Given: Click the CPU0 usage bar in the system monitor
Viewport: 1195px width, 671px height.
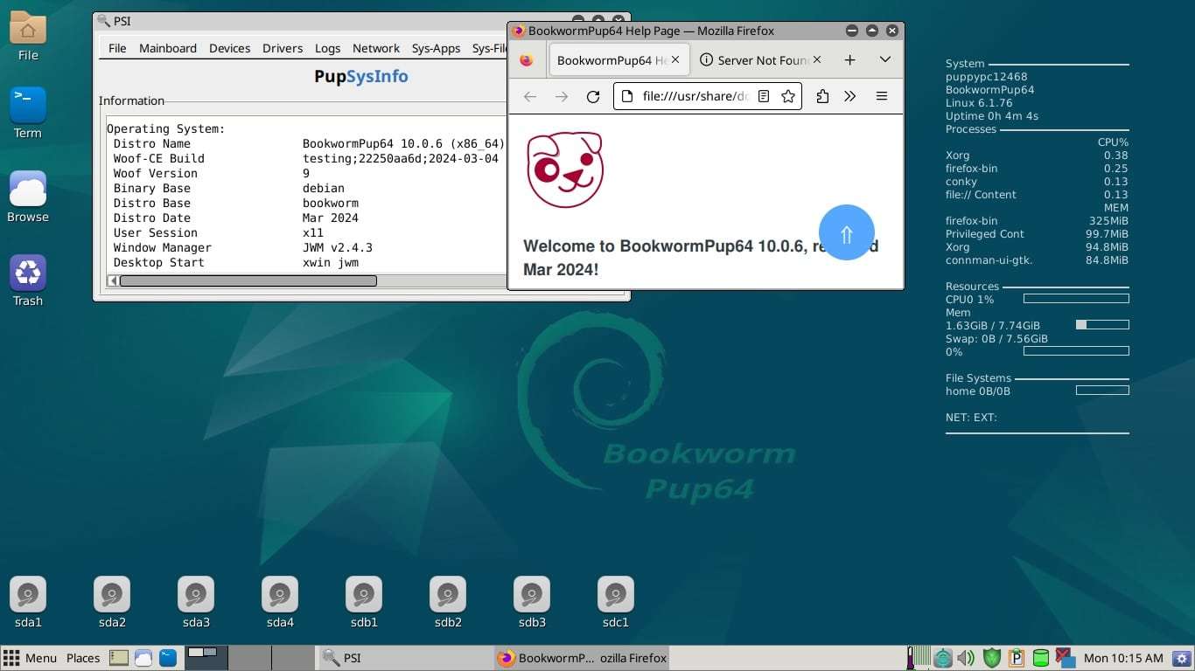Looking at the screenshot, I should (1075, 298).
